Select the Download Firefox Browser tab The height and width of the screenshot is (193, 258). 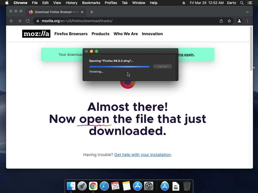pyautogui.click(x=56, y=12)
